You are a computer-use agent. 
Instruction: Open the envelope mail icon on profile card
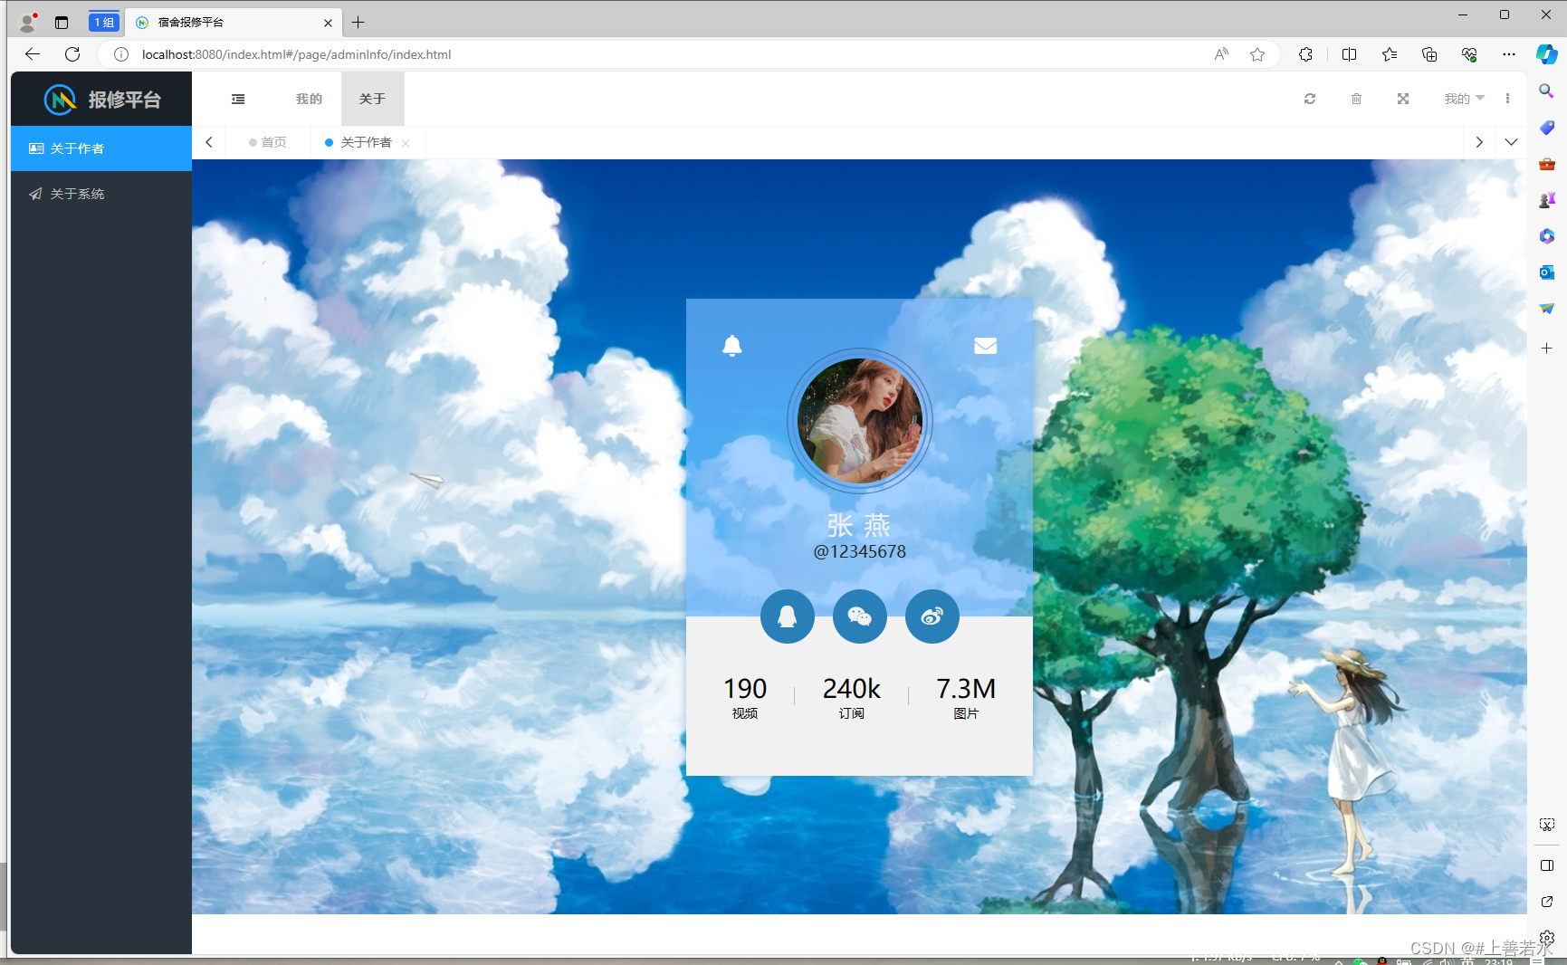click(x=985, y=346)
